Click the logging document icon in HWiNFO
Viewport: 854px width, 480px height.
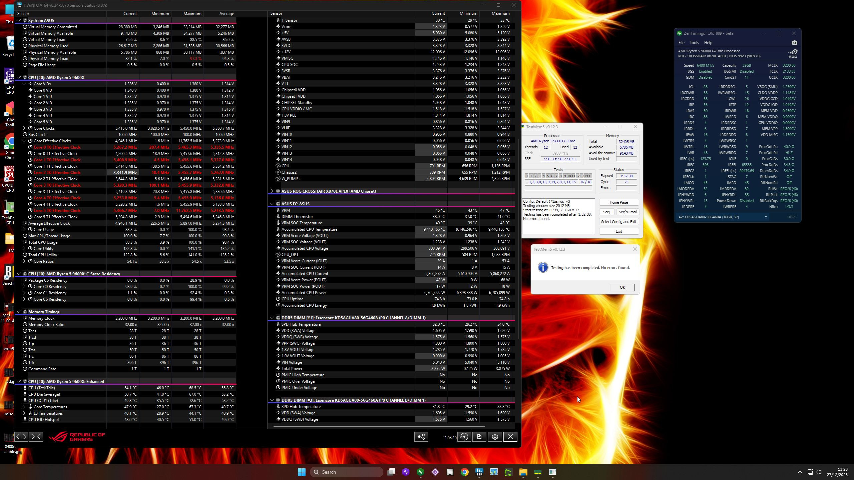point(479,437)
